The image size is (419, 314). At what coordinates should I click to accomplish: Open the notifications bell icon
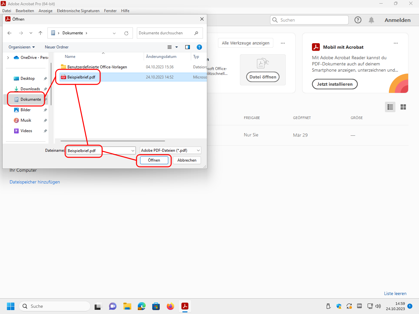[371, 20]
